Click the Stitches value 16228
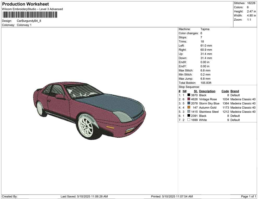The height and width of the screenshot is (199, 258). tap(251, 3)
